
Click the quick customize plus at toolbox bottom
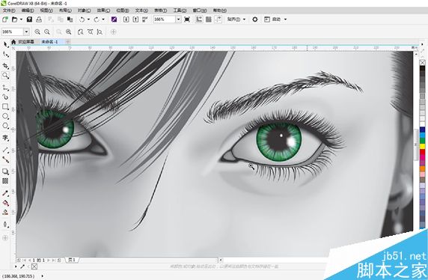[5, 238]
